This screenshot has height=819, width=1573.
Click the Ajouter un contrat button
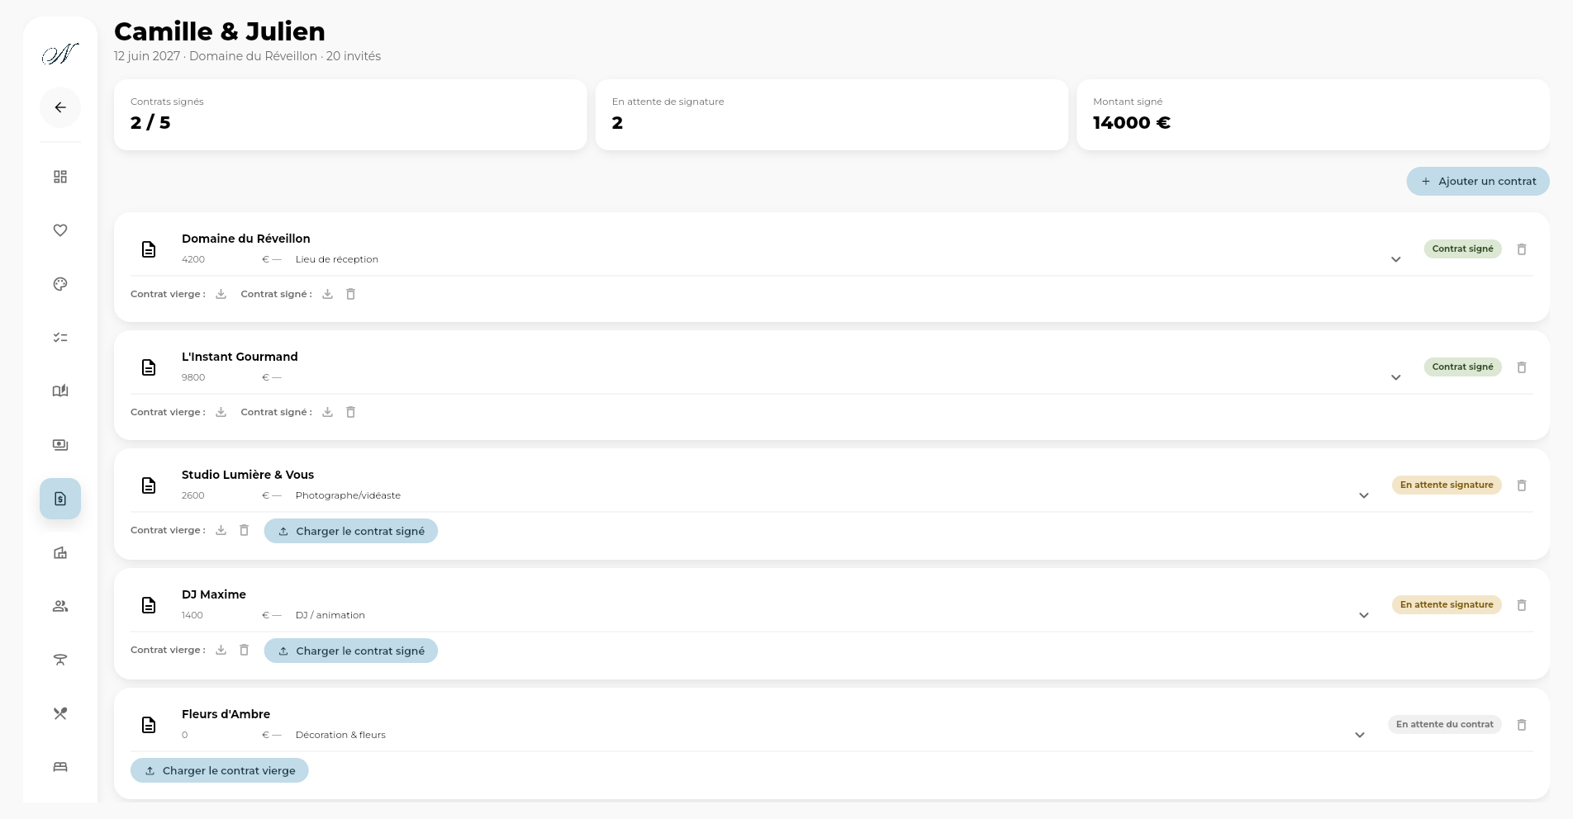point(1478,182)
